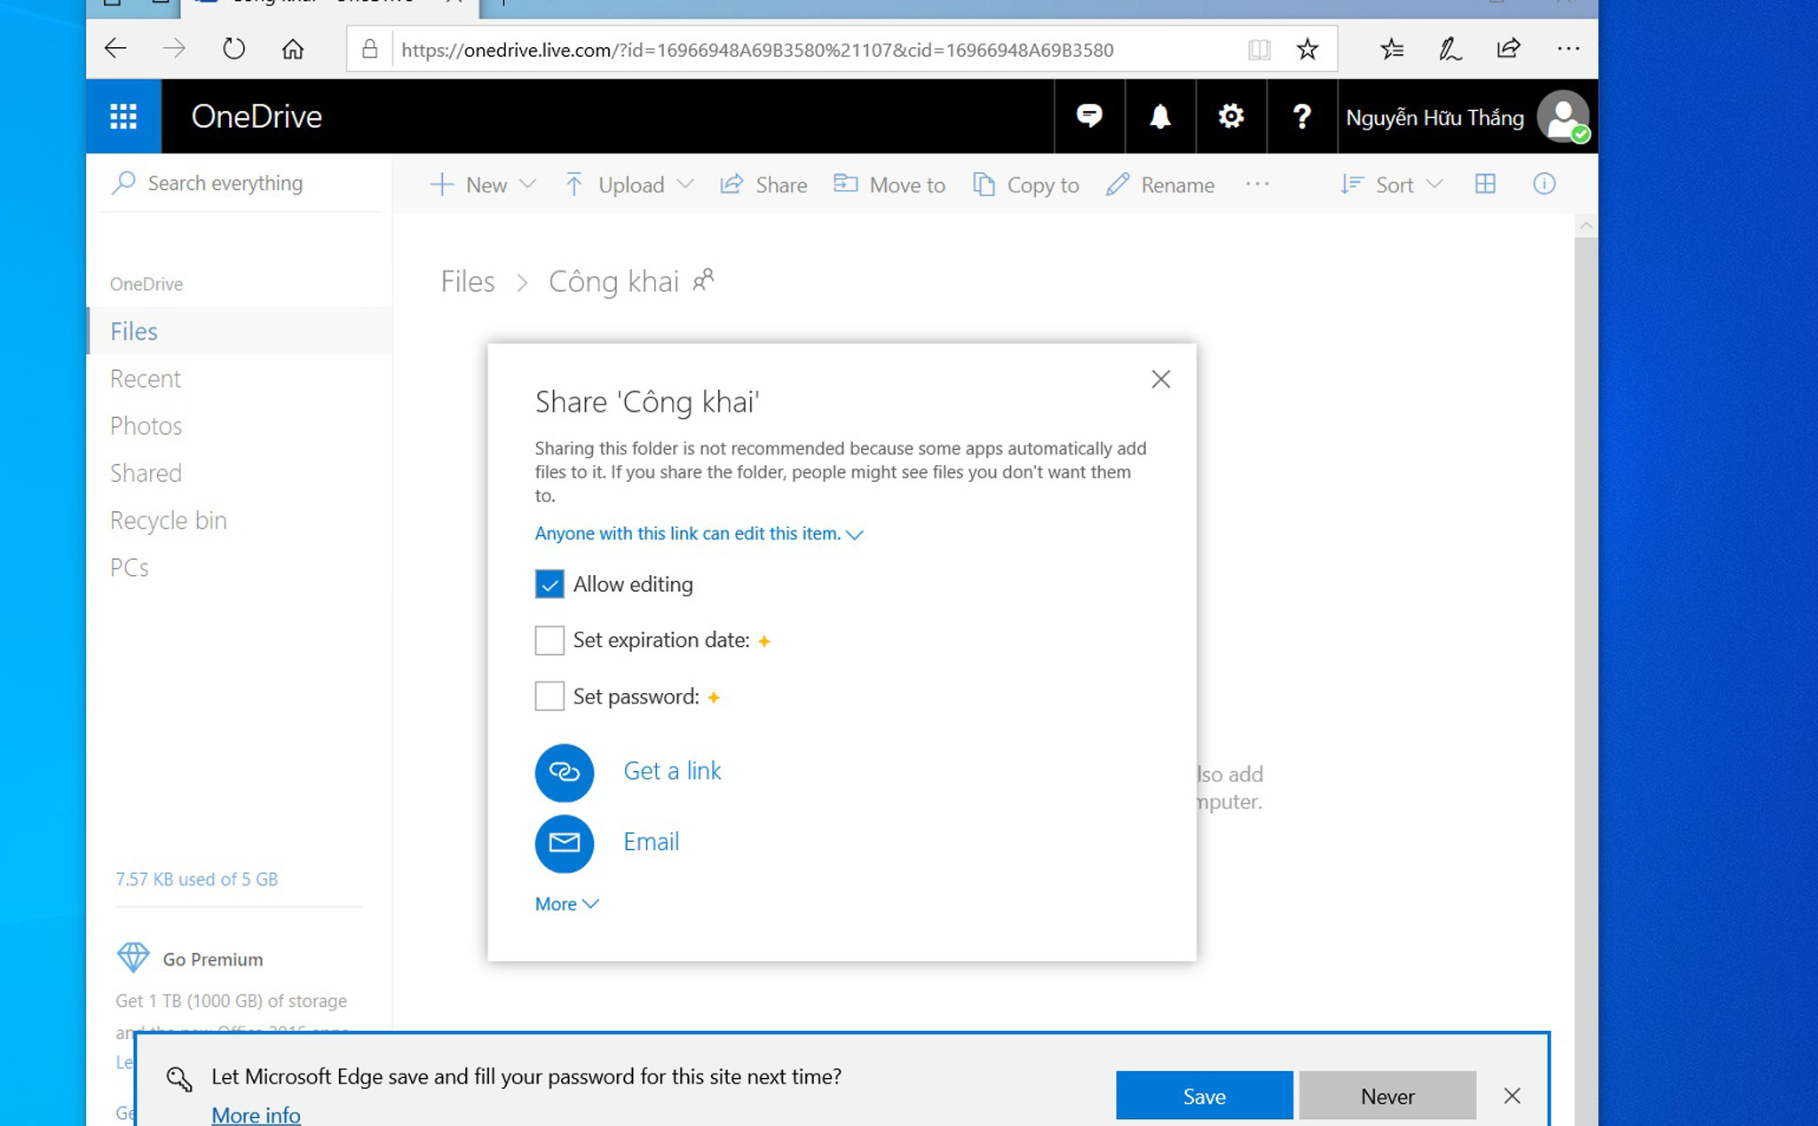
Task: Open the favorites hub
Action: coord(1392,49)
